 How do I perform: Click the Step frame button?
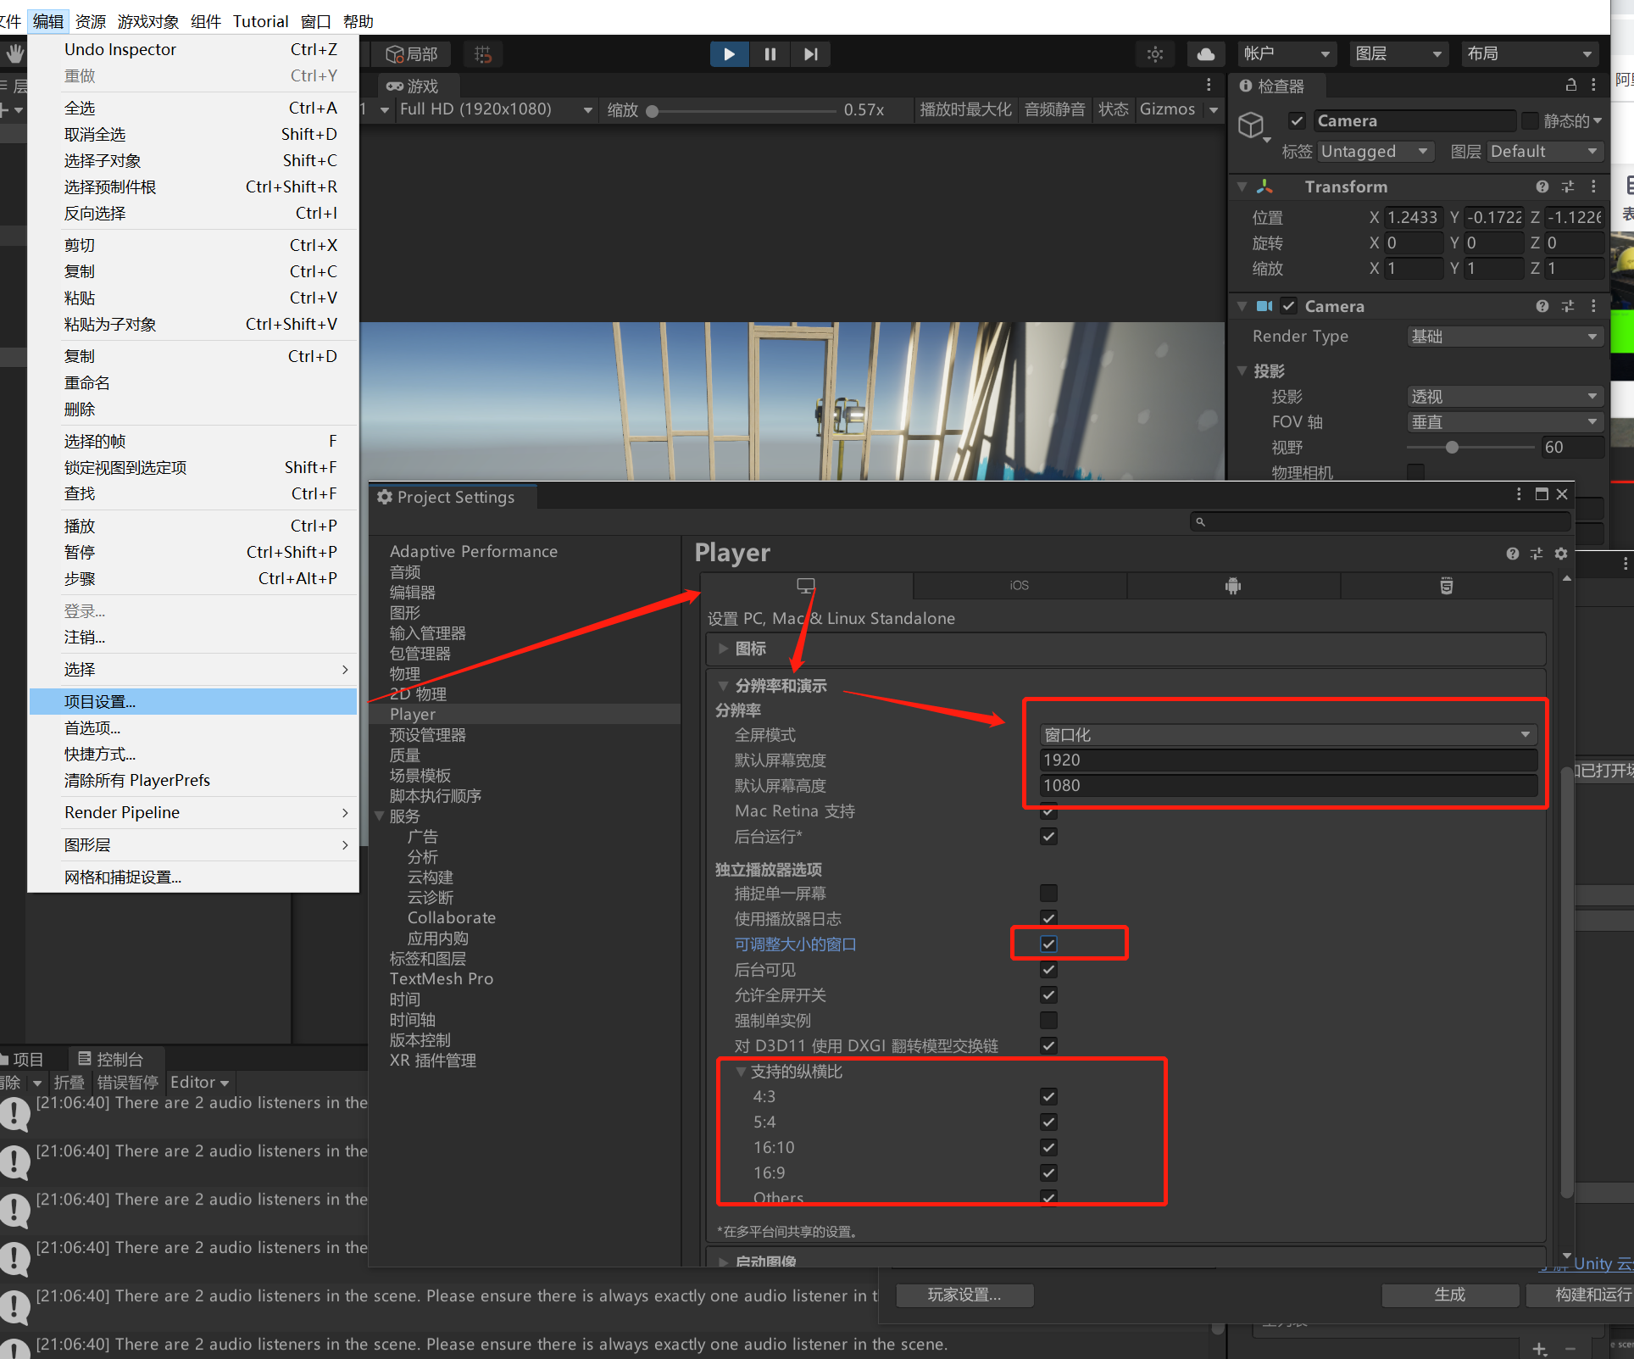point(810,54)
